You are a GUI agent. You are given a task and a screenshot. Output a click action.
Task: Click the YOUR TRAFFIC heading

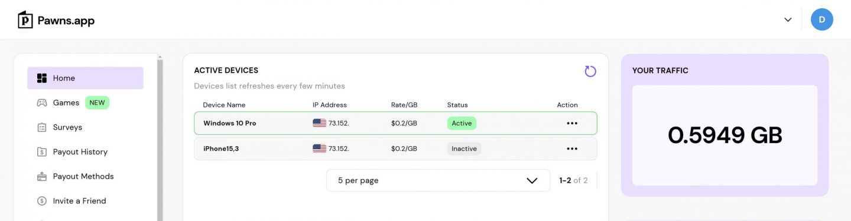pyautogui.click(x=660, y=70)
